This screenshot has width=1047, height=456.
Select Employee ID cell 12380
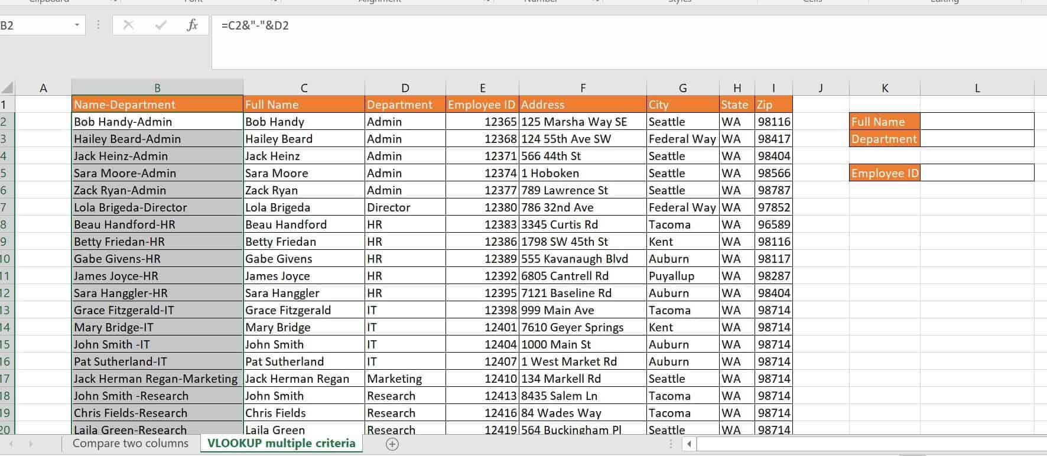[482, 207]
